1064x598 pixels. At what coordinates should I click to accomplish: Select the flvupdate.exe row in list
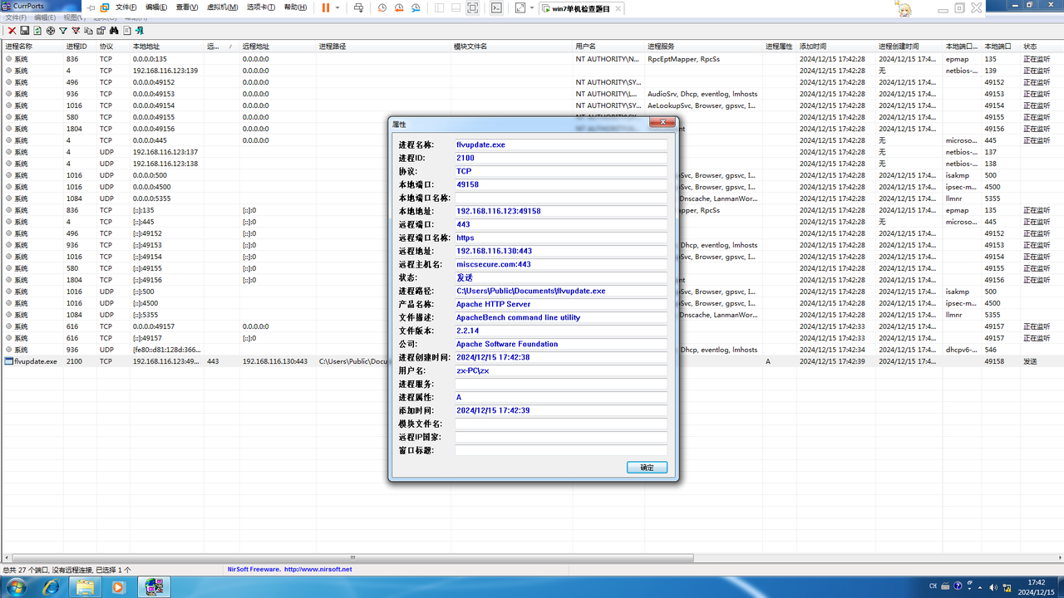pos(36,361)
